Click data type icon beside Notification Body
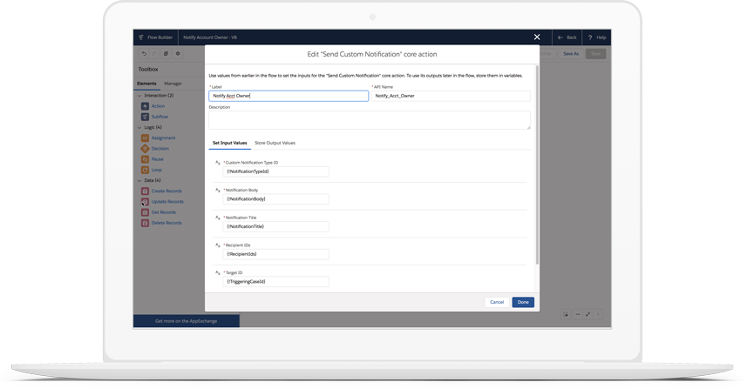This screenshot has height=389, width=747. [218, 191]
